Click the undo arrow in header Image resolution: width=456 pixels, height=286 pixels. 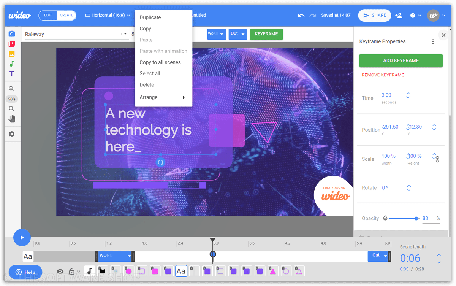(x=301, y=15)
